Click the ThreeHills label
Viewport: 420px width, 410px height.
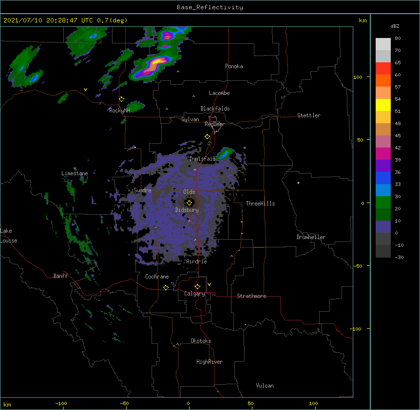pos(260,204)
